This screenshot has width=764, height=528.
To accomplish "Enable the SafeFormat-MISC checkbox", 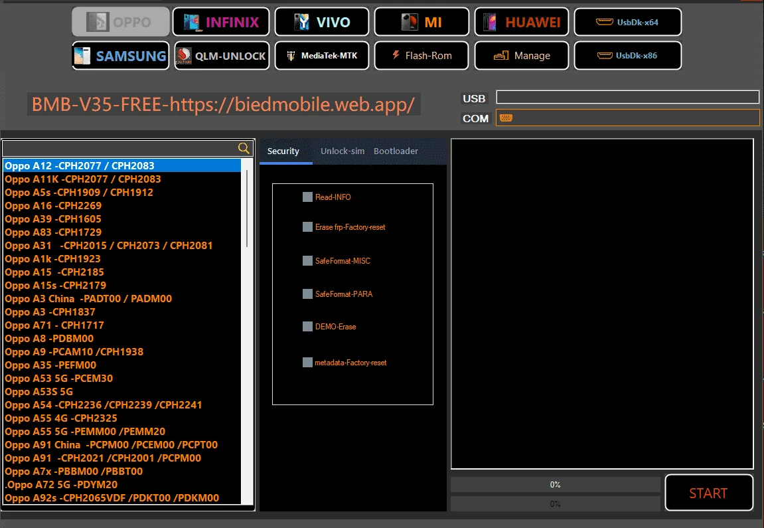I will (307, 261).
